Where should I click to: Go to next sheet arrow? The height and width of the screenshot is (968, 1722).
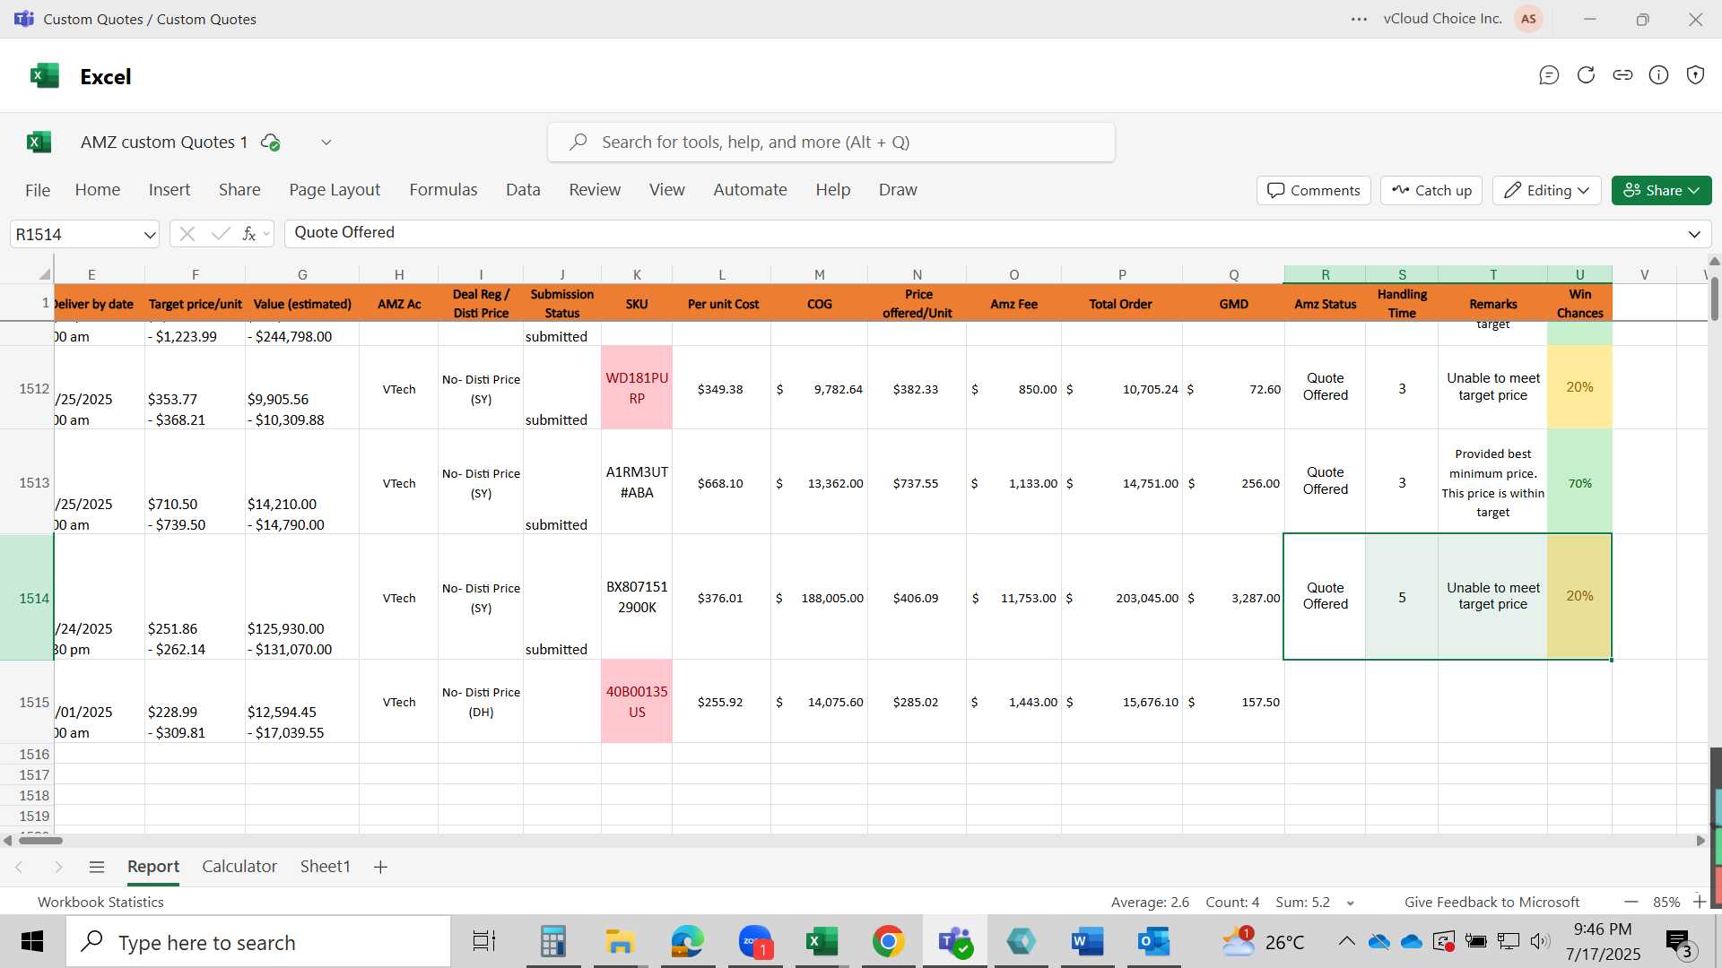tap(58, 867)
